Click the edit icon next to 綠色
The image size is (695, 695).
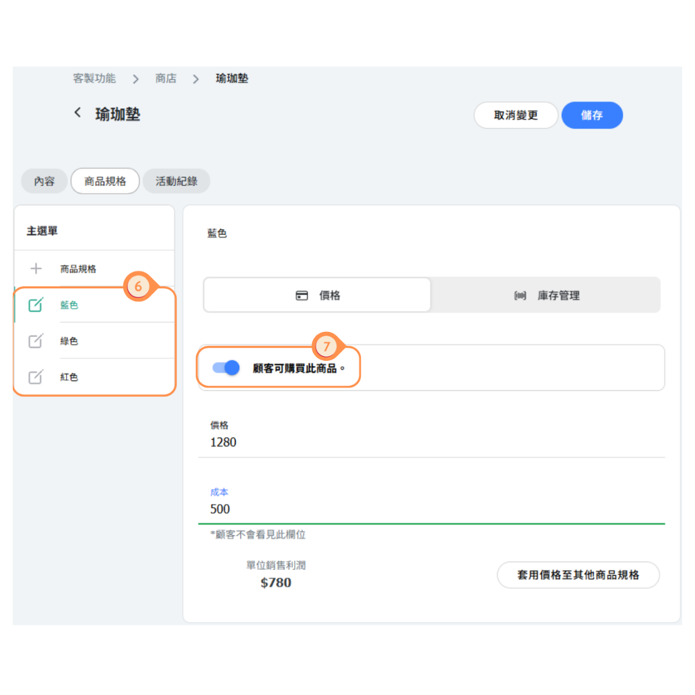point(36,341)
